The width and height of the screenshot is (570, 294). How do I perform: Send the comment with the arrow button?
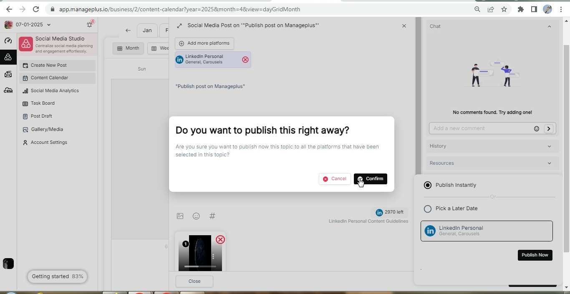549,128
